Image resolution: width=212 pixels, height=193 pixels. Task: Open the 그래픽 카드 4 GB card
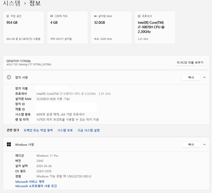[x=68, y=27]
